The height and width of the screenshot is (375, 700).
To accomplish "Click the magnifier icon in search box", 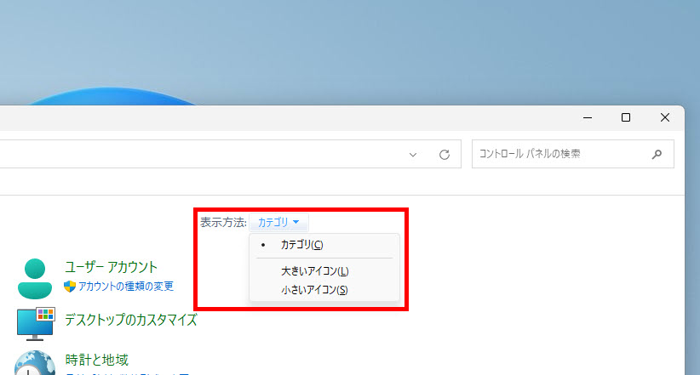I will [x=657, y=155].
